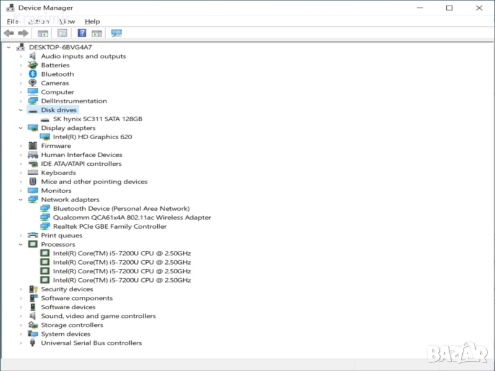Click the Bluetooth category icon

33,74
